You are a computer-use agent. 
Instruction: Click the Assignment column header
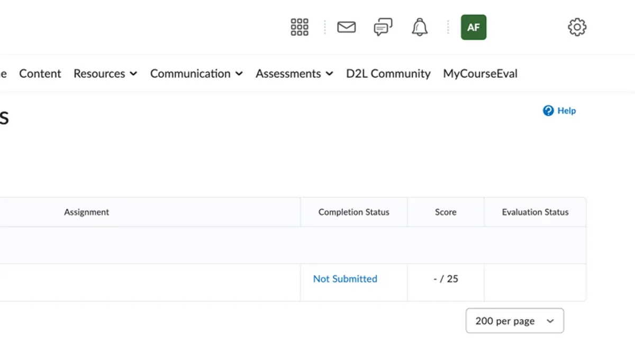pyautogui.click(x=87, y=212)
